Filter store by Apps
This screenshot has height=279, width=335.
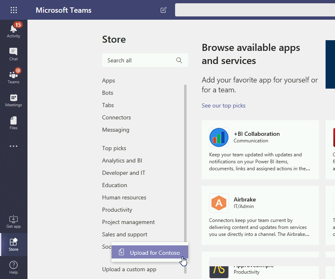click(109, 80)
